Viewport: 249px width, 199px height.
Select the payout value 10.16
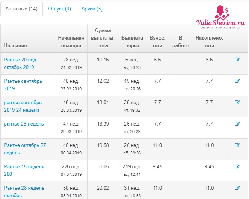coord(103,60)
